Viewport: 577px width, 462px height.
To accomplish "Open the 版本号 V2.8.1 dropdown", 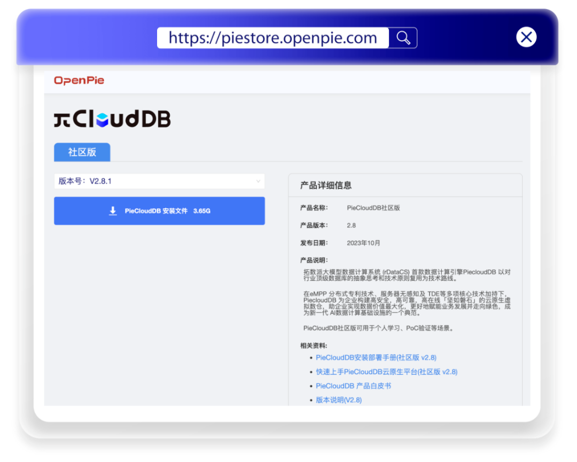I will point(159,182).
